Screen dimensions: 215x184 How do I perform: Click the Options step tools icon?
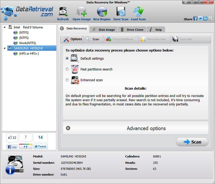pyautogui.click(x=66, y=39)
